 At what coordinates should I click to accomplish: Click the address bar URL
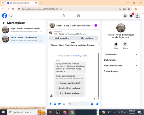42,9
